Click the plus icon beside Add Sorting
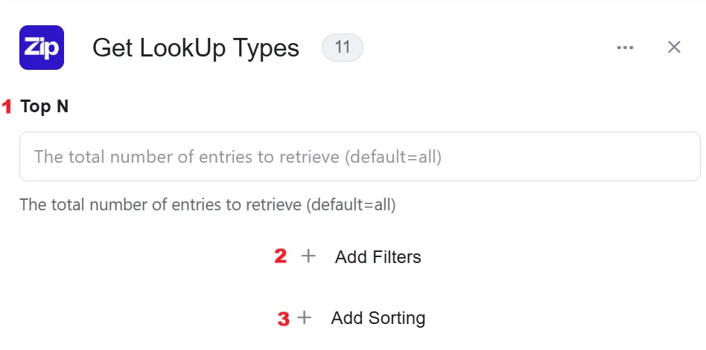 coord(305,317)
